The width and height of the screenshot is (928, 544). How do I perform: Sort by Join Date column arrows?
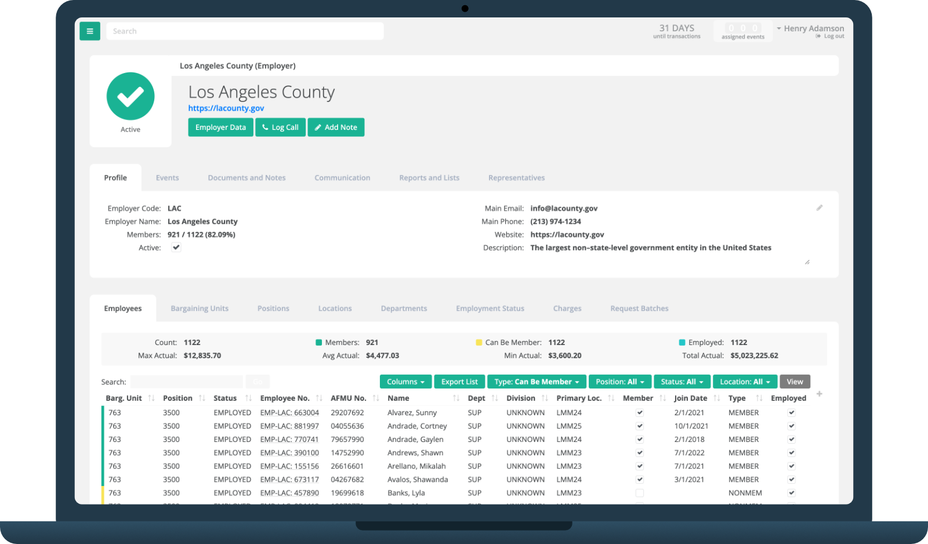pos(717,398)
